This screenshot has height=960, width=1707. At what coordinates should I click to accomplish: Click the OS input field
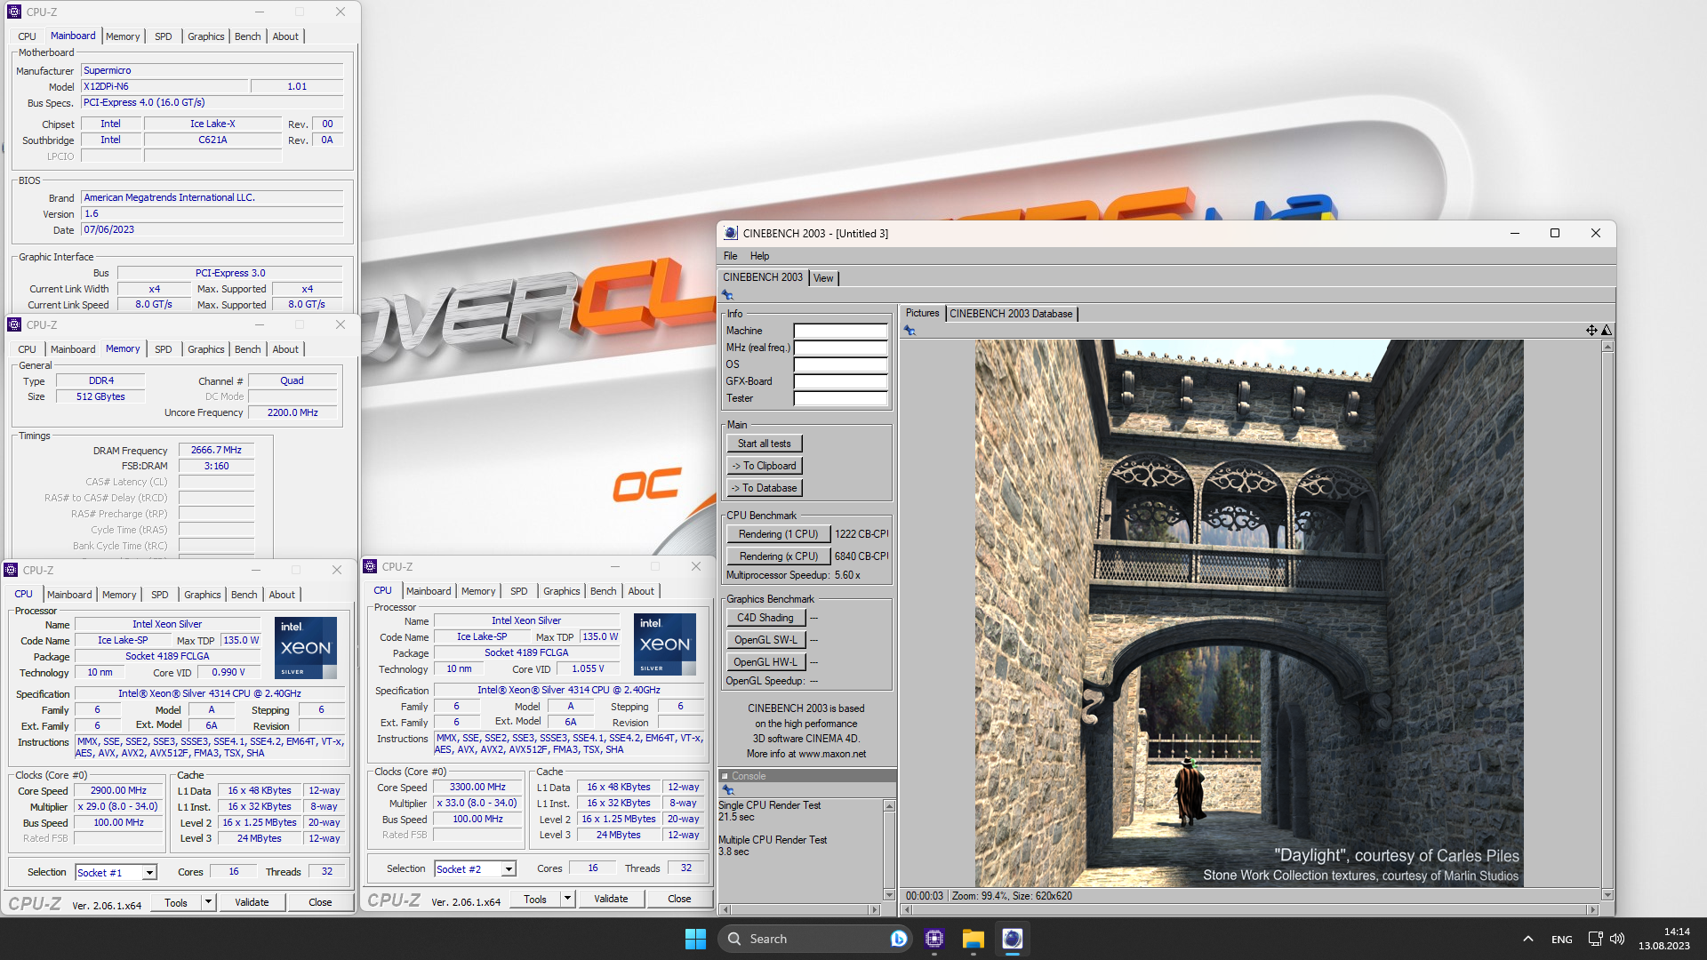[840, 364]
